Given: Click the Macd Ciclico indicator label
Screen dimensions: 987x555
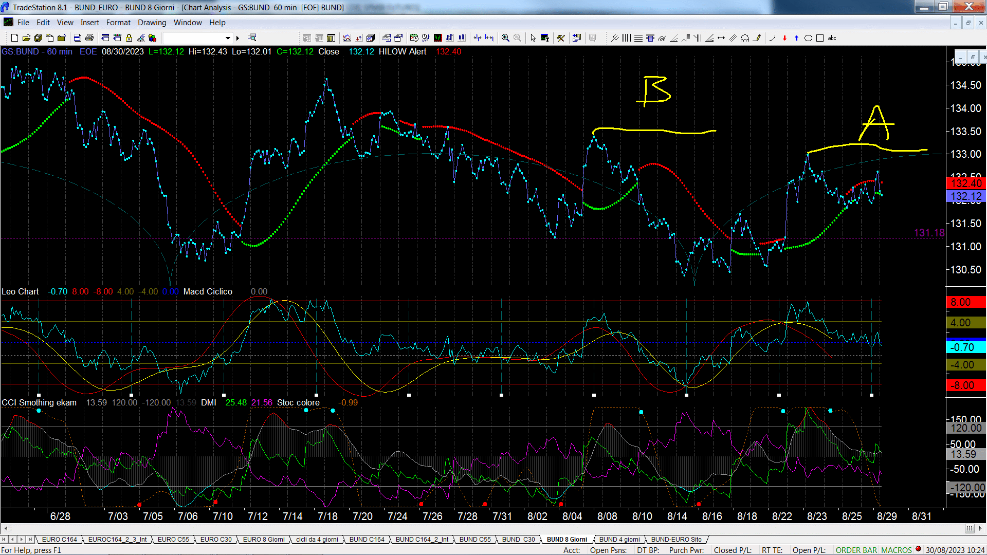Looking at the screenshot, I should (208, 291).
